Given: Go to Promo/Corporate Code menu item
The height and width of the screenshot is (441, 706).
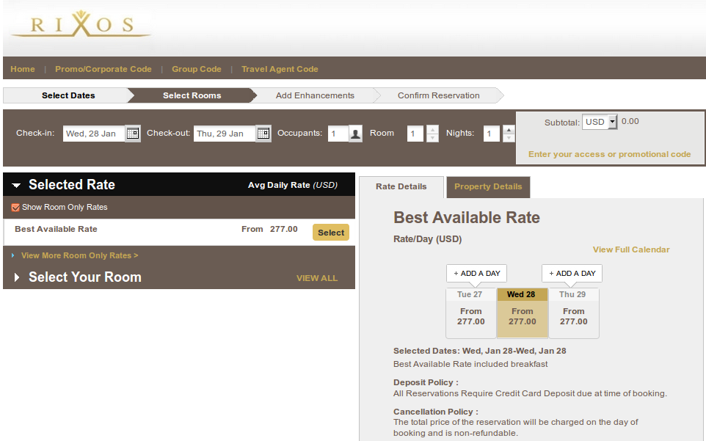Looking at the screenshot, I should [103, 69].
